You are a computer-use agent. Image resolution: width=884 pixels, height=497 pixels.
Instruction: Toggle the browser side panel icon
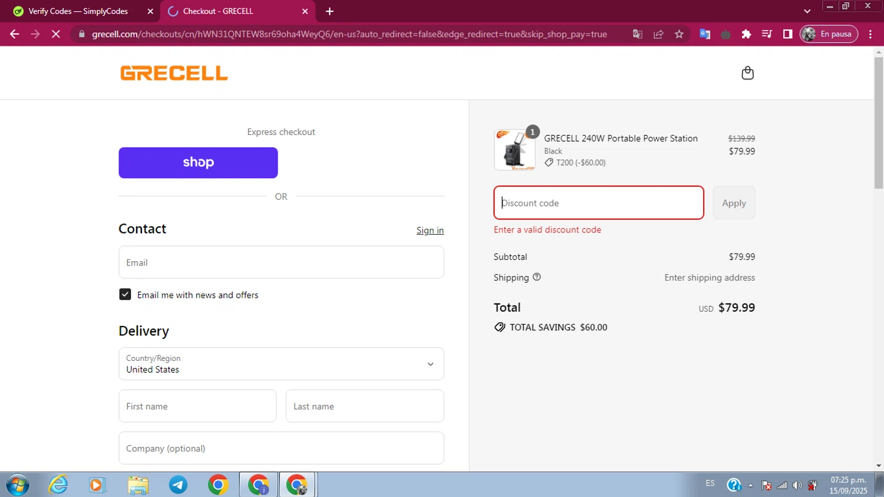click(x=787, y=34)
